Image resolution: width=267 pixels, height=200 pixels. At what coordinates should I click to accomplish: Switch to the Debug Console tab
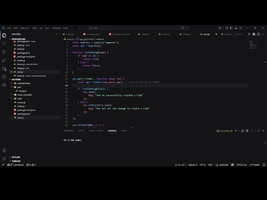coord(96,131)
